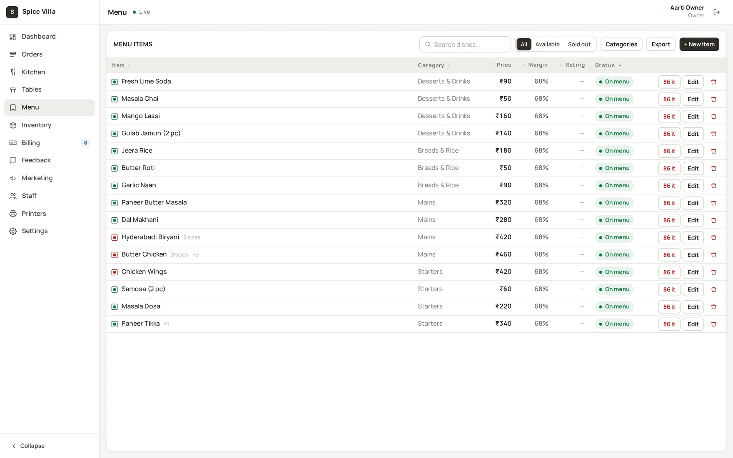Sort table by Margin column
This screenshot has height=458, width=733.
535,65
